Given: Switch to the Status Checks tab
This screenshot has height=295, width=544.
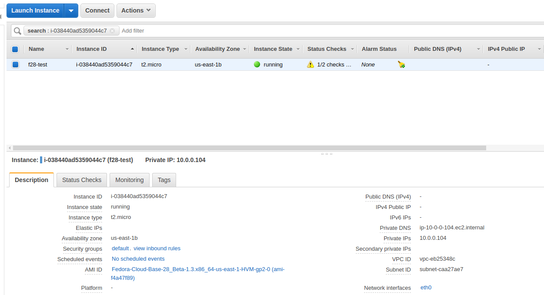Looking at the screenshot, I should click(82, 180).
